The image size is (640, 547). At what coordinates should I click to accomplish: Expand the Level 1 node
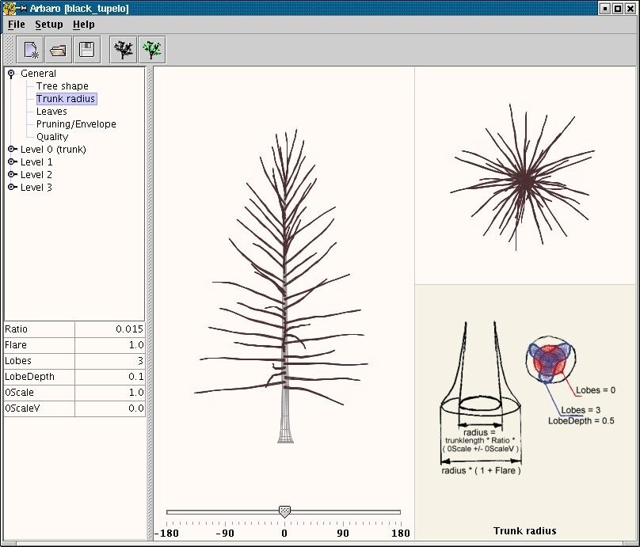coord(12,162)
